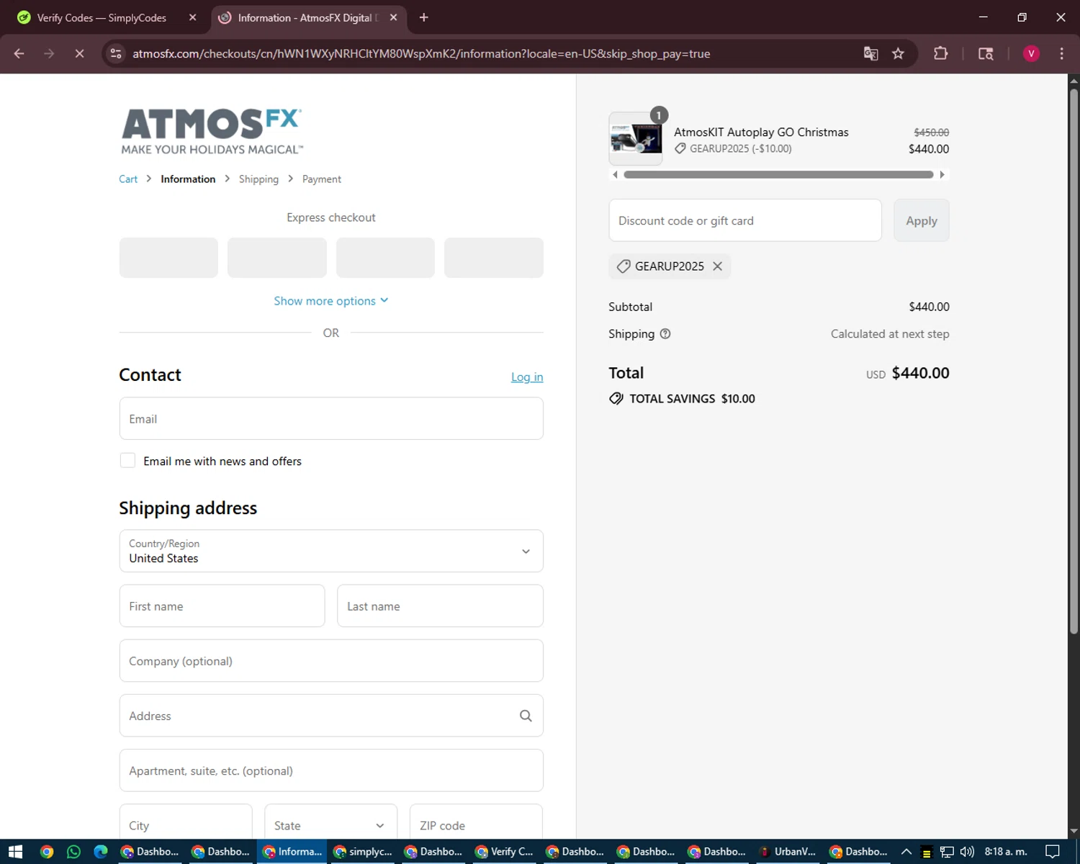Open AtmosKIT product thumbnail
This screenshot has height=864, width=1080.
pyautogui.click(x=636, y=138)
